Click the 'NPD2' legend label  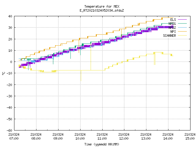click(172, 28)
